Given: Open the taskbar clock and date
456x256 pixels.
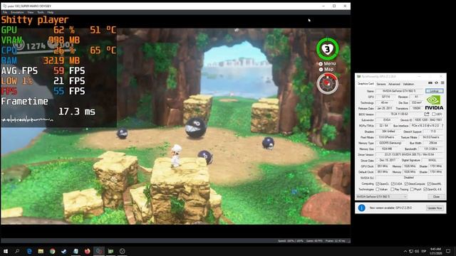Looking at the screenshot, I should (x=435, y=251).
